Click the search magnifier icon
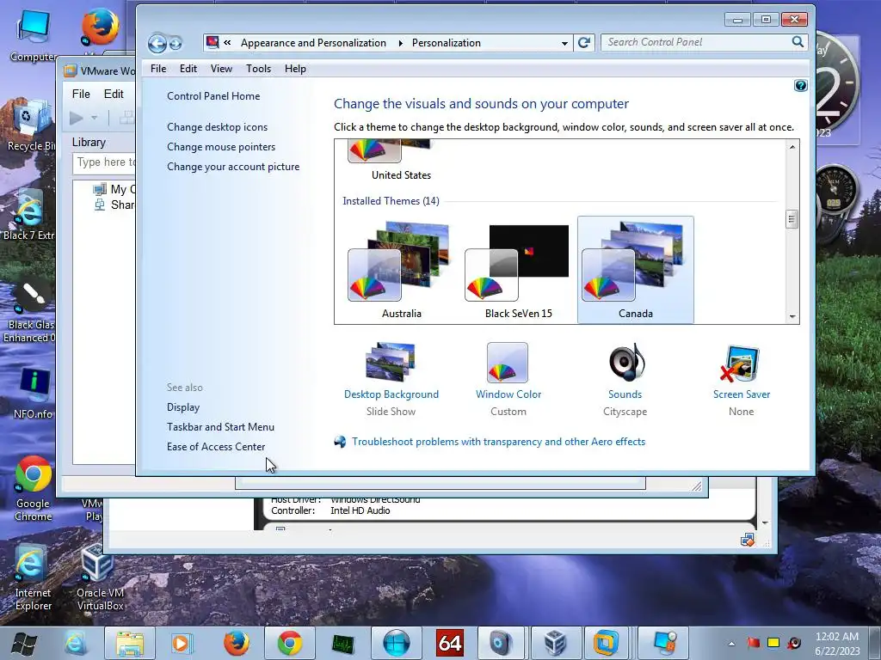Viewport: 881px width, 660px height. point(798,42)
